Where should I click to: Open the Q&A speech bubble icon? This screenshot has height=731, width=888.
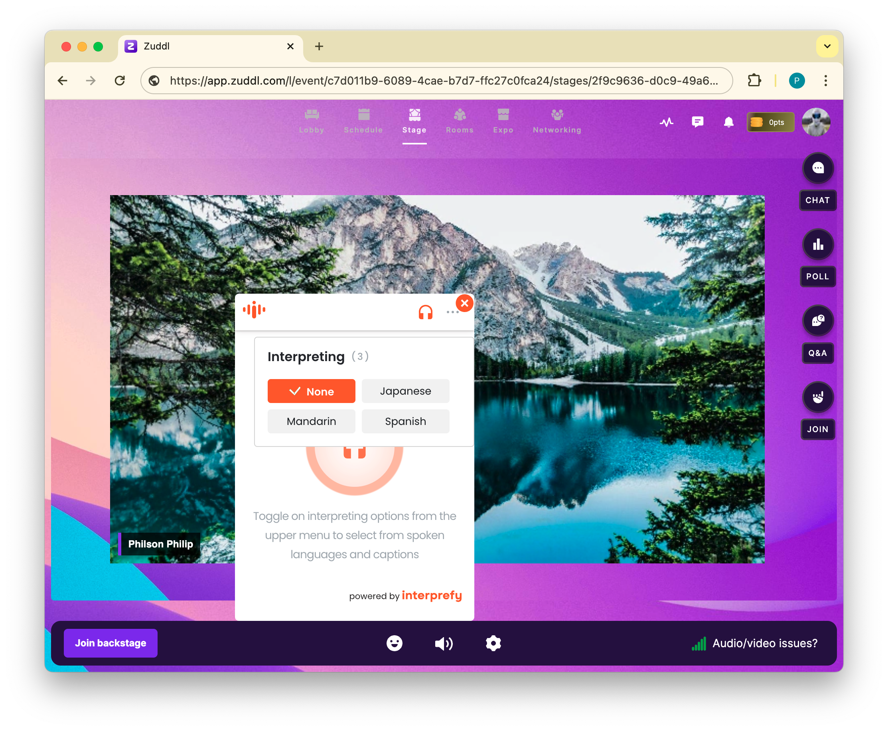pos(817,321)
